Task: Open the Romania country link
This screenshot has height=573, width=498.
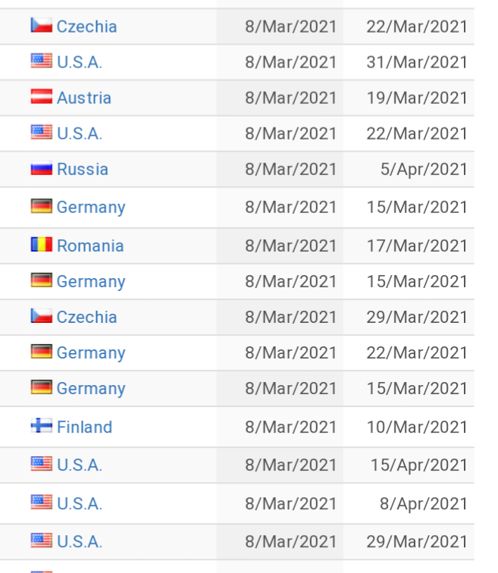Action: [90, 246]
